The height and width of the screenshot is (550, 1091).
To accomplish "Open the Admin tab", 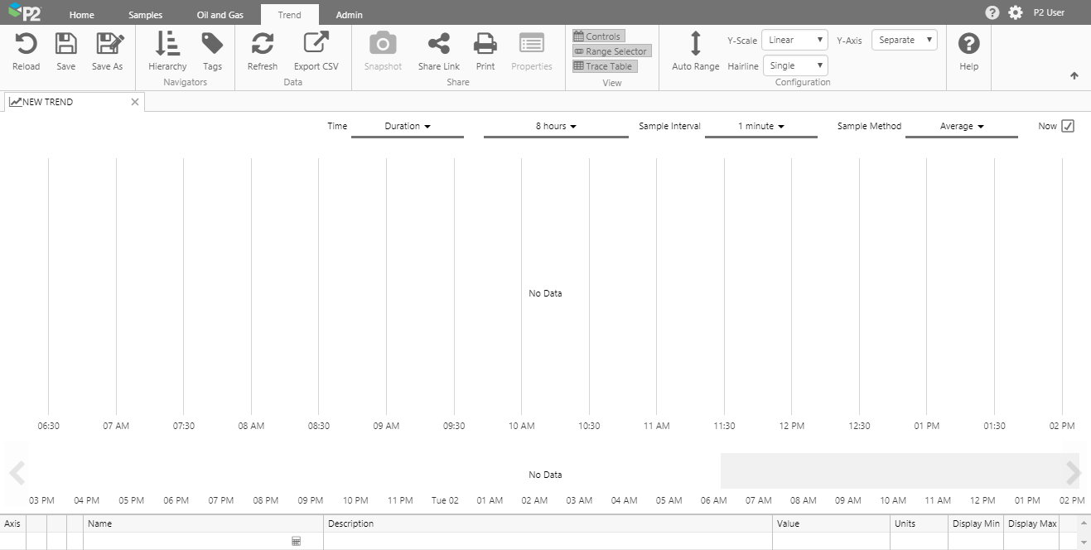I will point(349,15).
